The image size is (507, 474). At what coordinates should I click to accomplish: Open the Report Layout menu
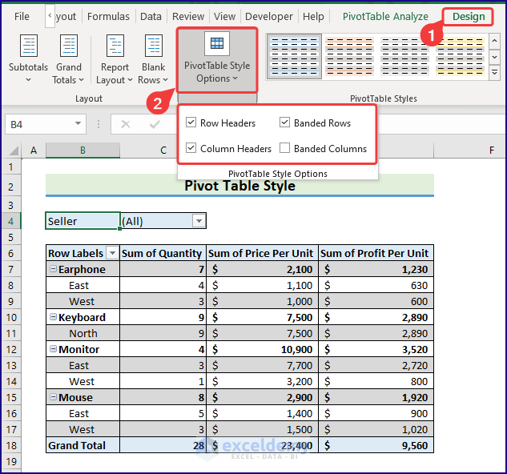(115, 59)
